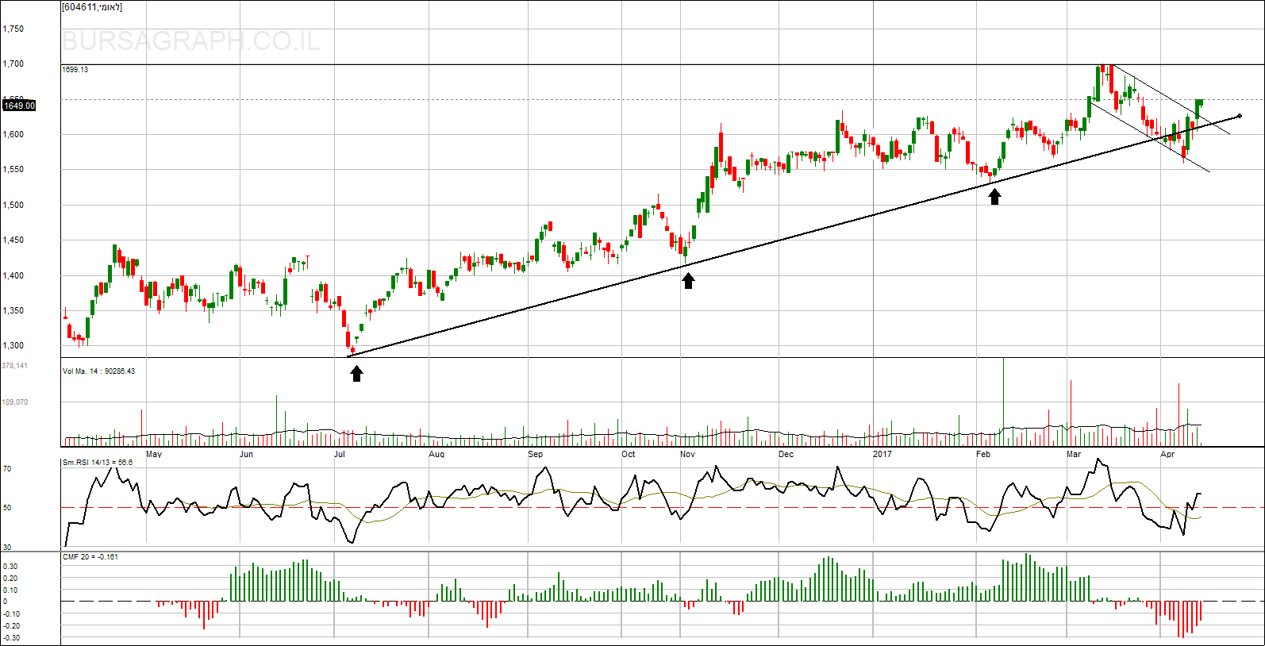This screenshot has height=646, width=1265.
Task: Click the Jul label on the time axis
Action: pos(340,454)
